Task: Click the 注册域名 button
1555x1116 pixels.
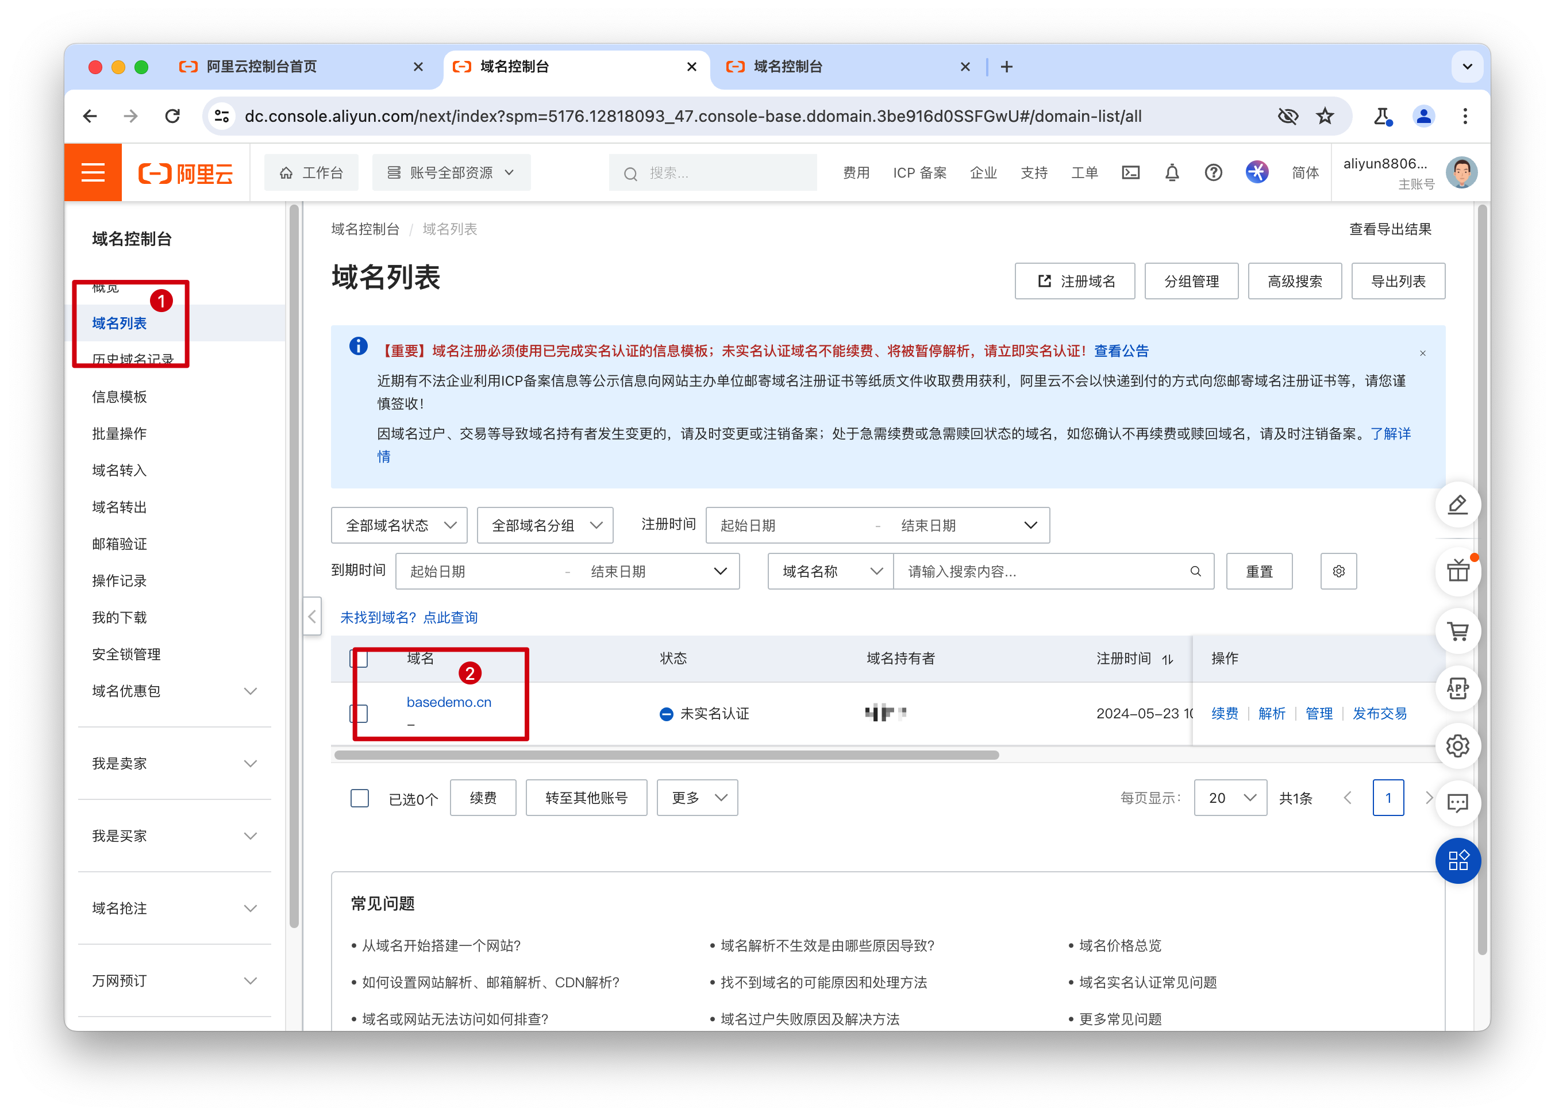Action: pyautogui.click(x=1075, y=281)
